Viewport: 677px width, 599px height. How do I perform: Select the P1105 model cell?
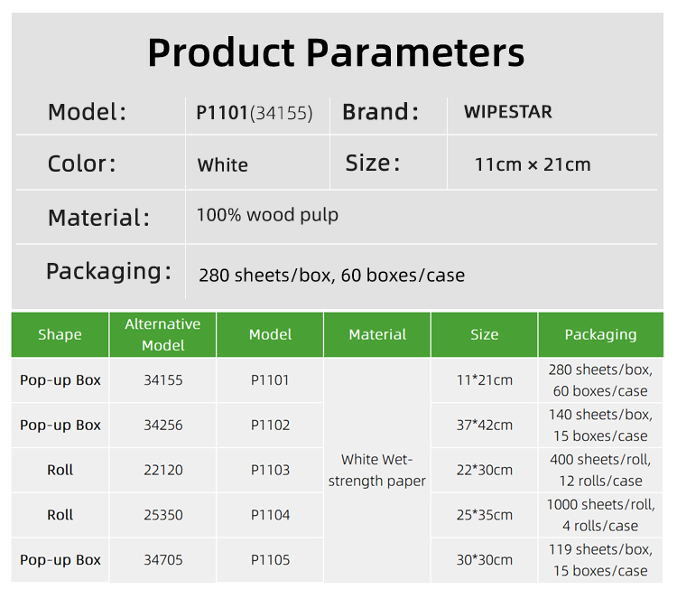coord(270,560)
